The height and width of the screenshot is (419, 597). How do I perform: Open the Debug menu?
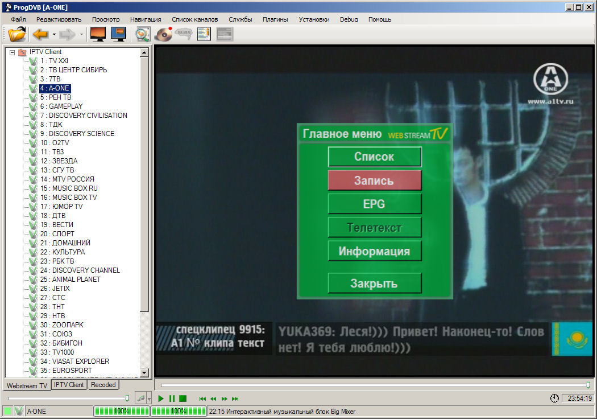(x=349, y=19)
